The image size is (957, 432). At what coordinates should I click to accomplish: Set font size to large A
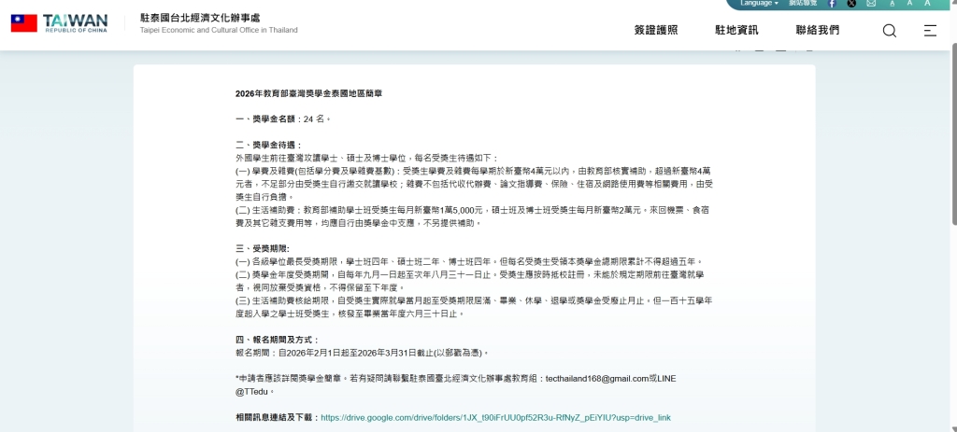click(928, 4)
